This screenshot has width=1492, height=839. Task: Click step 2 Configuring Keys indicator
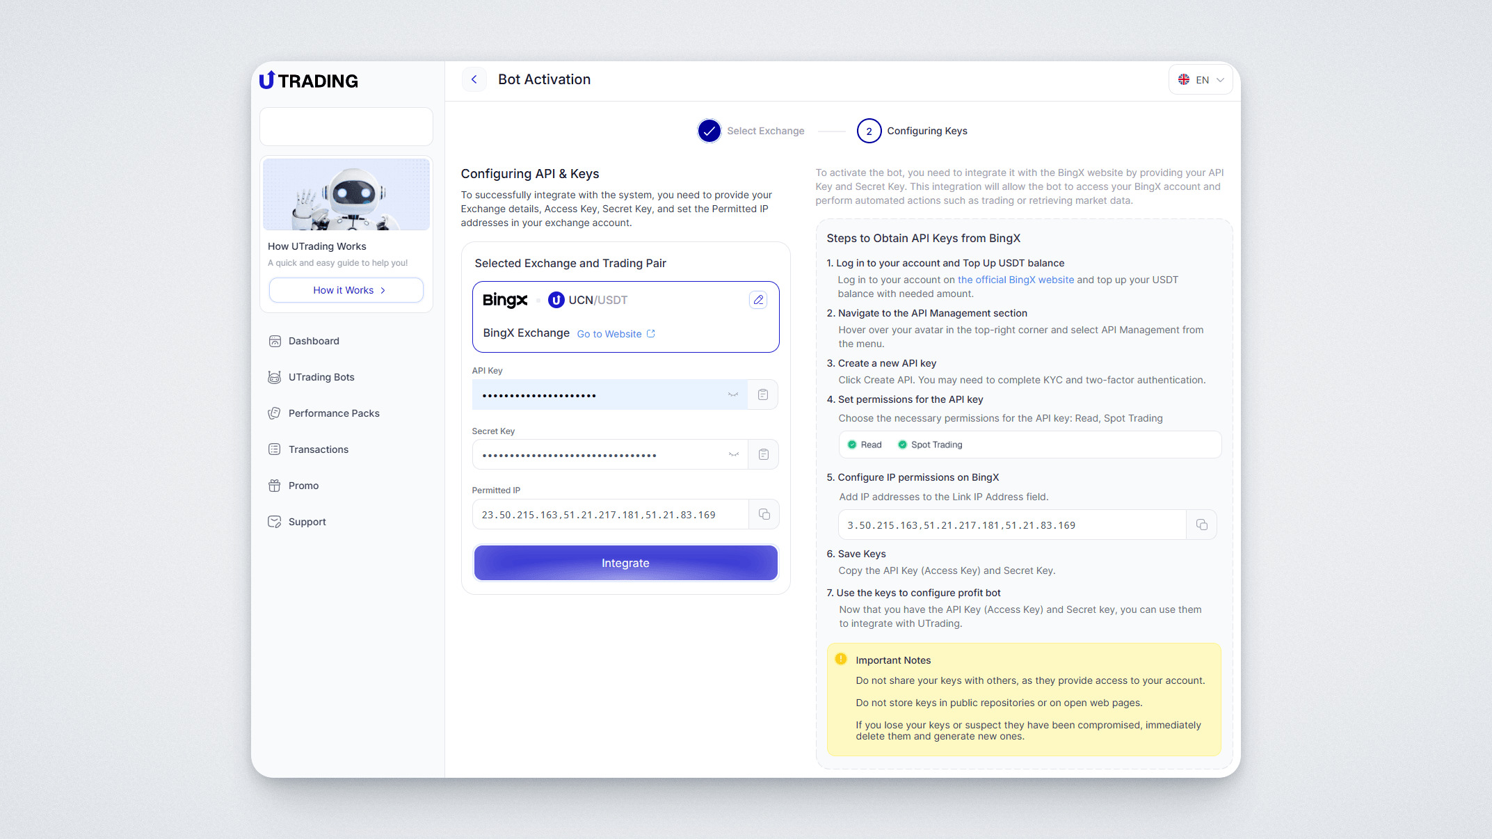coord(869,131)
